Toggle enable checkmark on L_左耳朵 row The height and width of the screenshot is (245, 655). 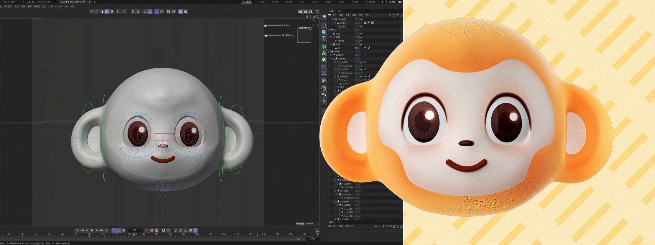[x=361, y=62]
